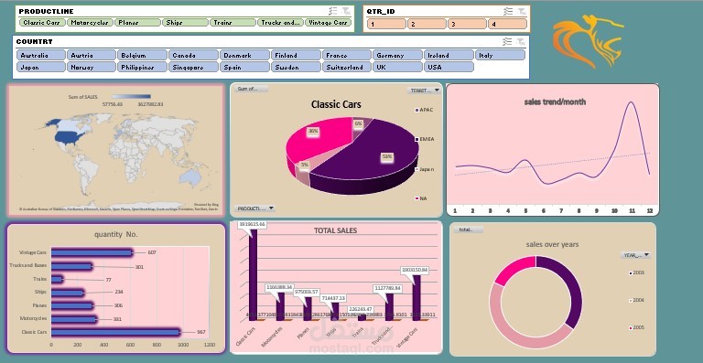Viewport: 703px width, 363px height.
Task: Filter by Planes product line
Action: 137,22
